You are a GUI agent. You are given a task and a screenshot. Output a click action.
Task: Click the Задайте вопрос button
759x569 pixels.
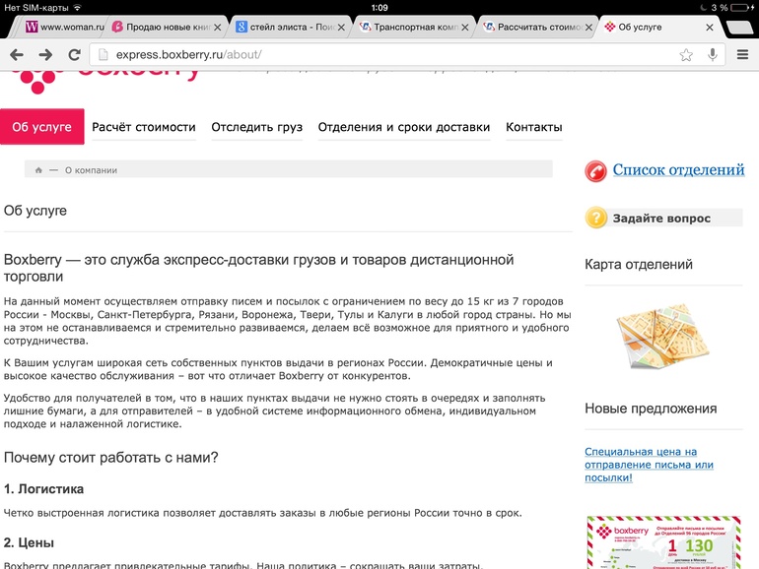click(661, 218)
